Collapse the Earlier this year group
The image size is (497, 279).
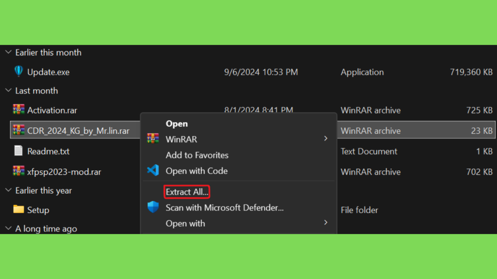9,190
